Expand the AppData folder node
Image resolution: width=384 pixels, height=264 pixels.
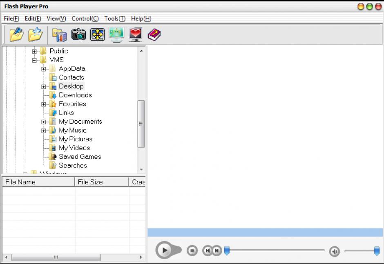point(44,69)
